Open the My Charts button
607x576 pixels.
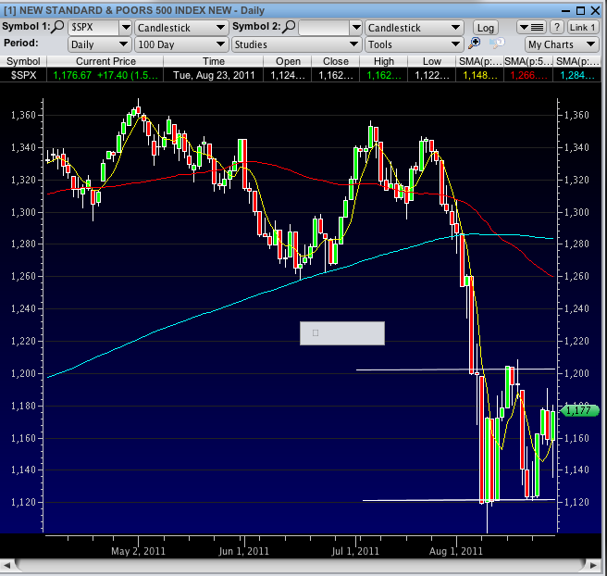point(555,44)
